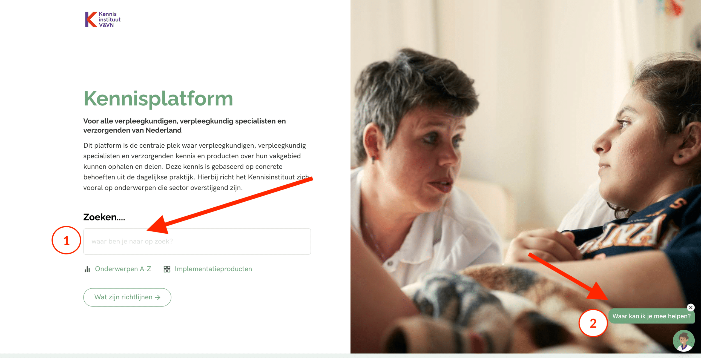Click the Kennisinstituut V&VN logo
This screenshot has height=358, width=701.
(x=103, y=19)
